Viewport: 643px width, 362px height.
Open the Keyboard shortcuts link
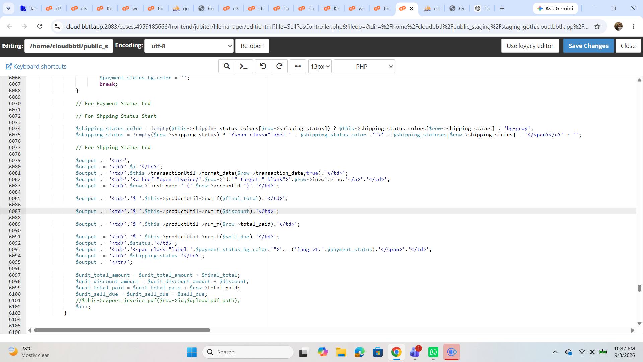click(x=36, y=66)
